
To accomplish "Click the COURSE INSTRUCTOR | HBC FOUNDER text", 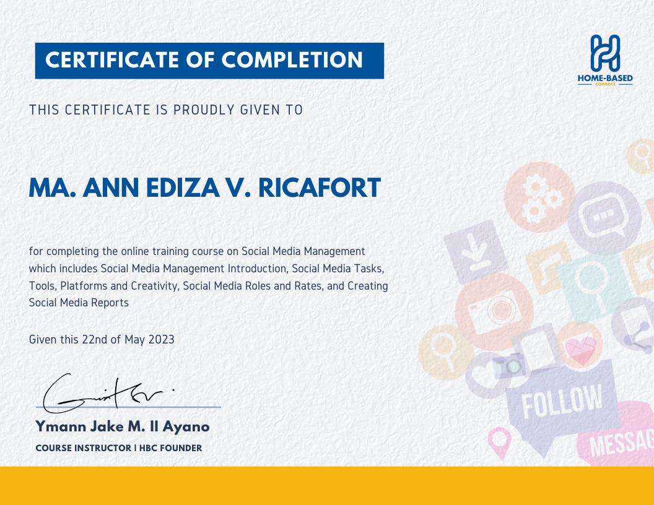I will pyautogui.click(x=118, y=447).
